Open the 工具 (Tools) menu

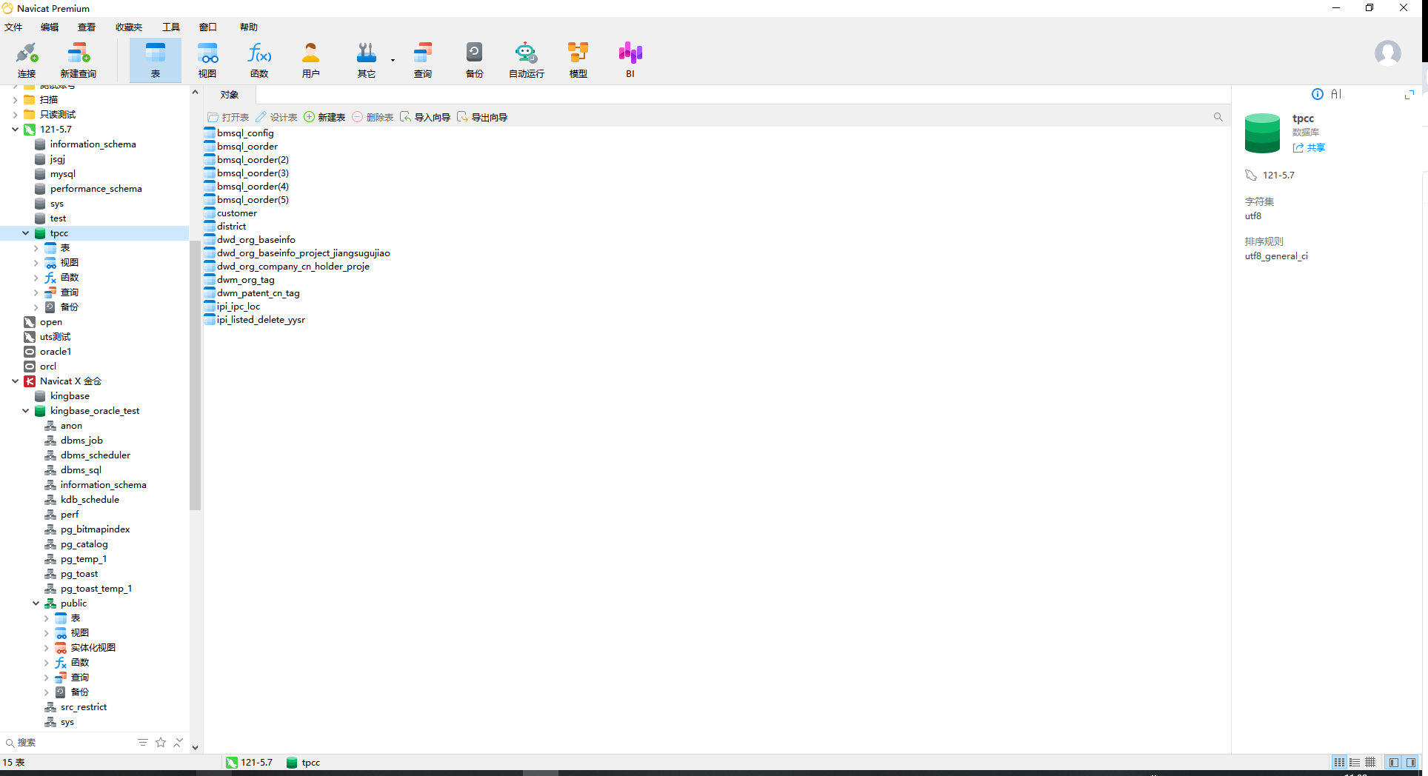171,27
